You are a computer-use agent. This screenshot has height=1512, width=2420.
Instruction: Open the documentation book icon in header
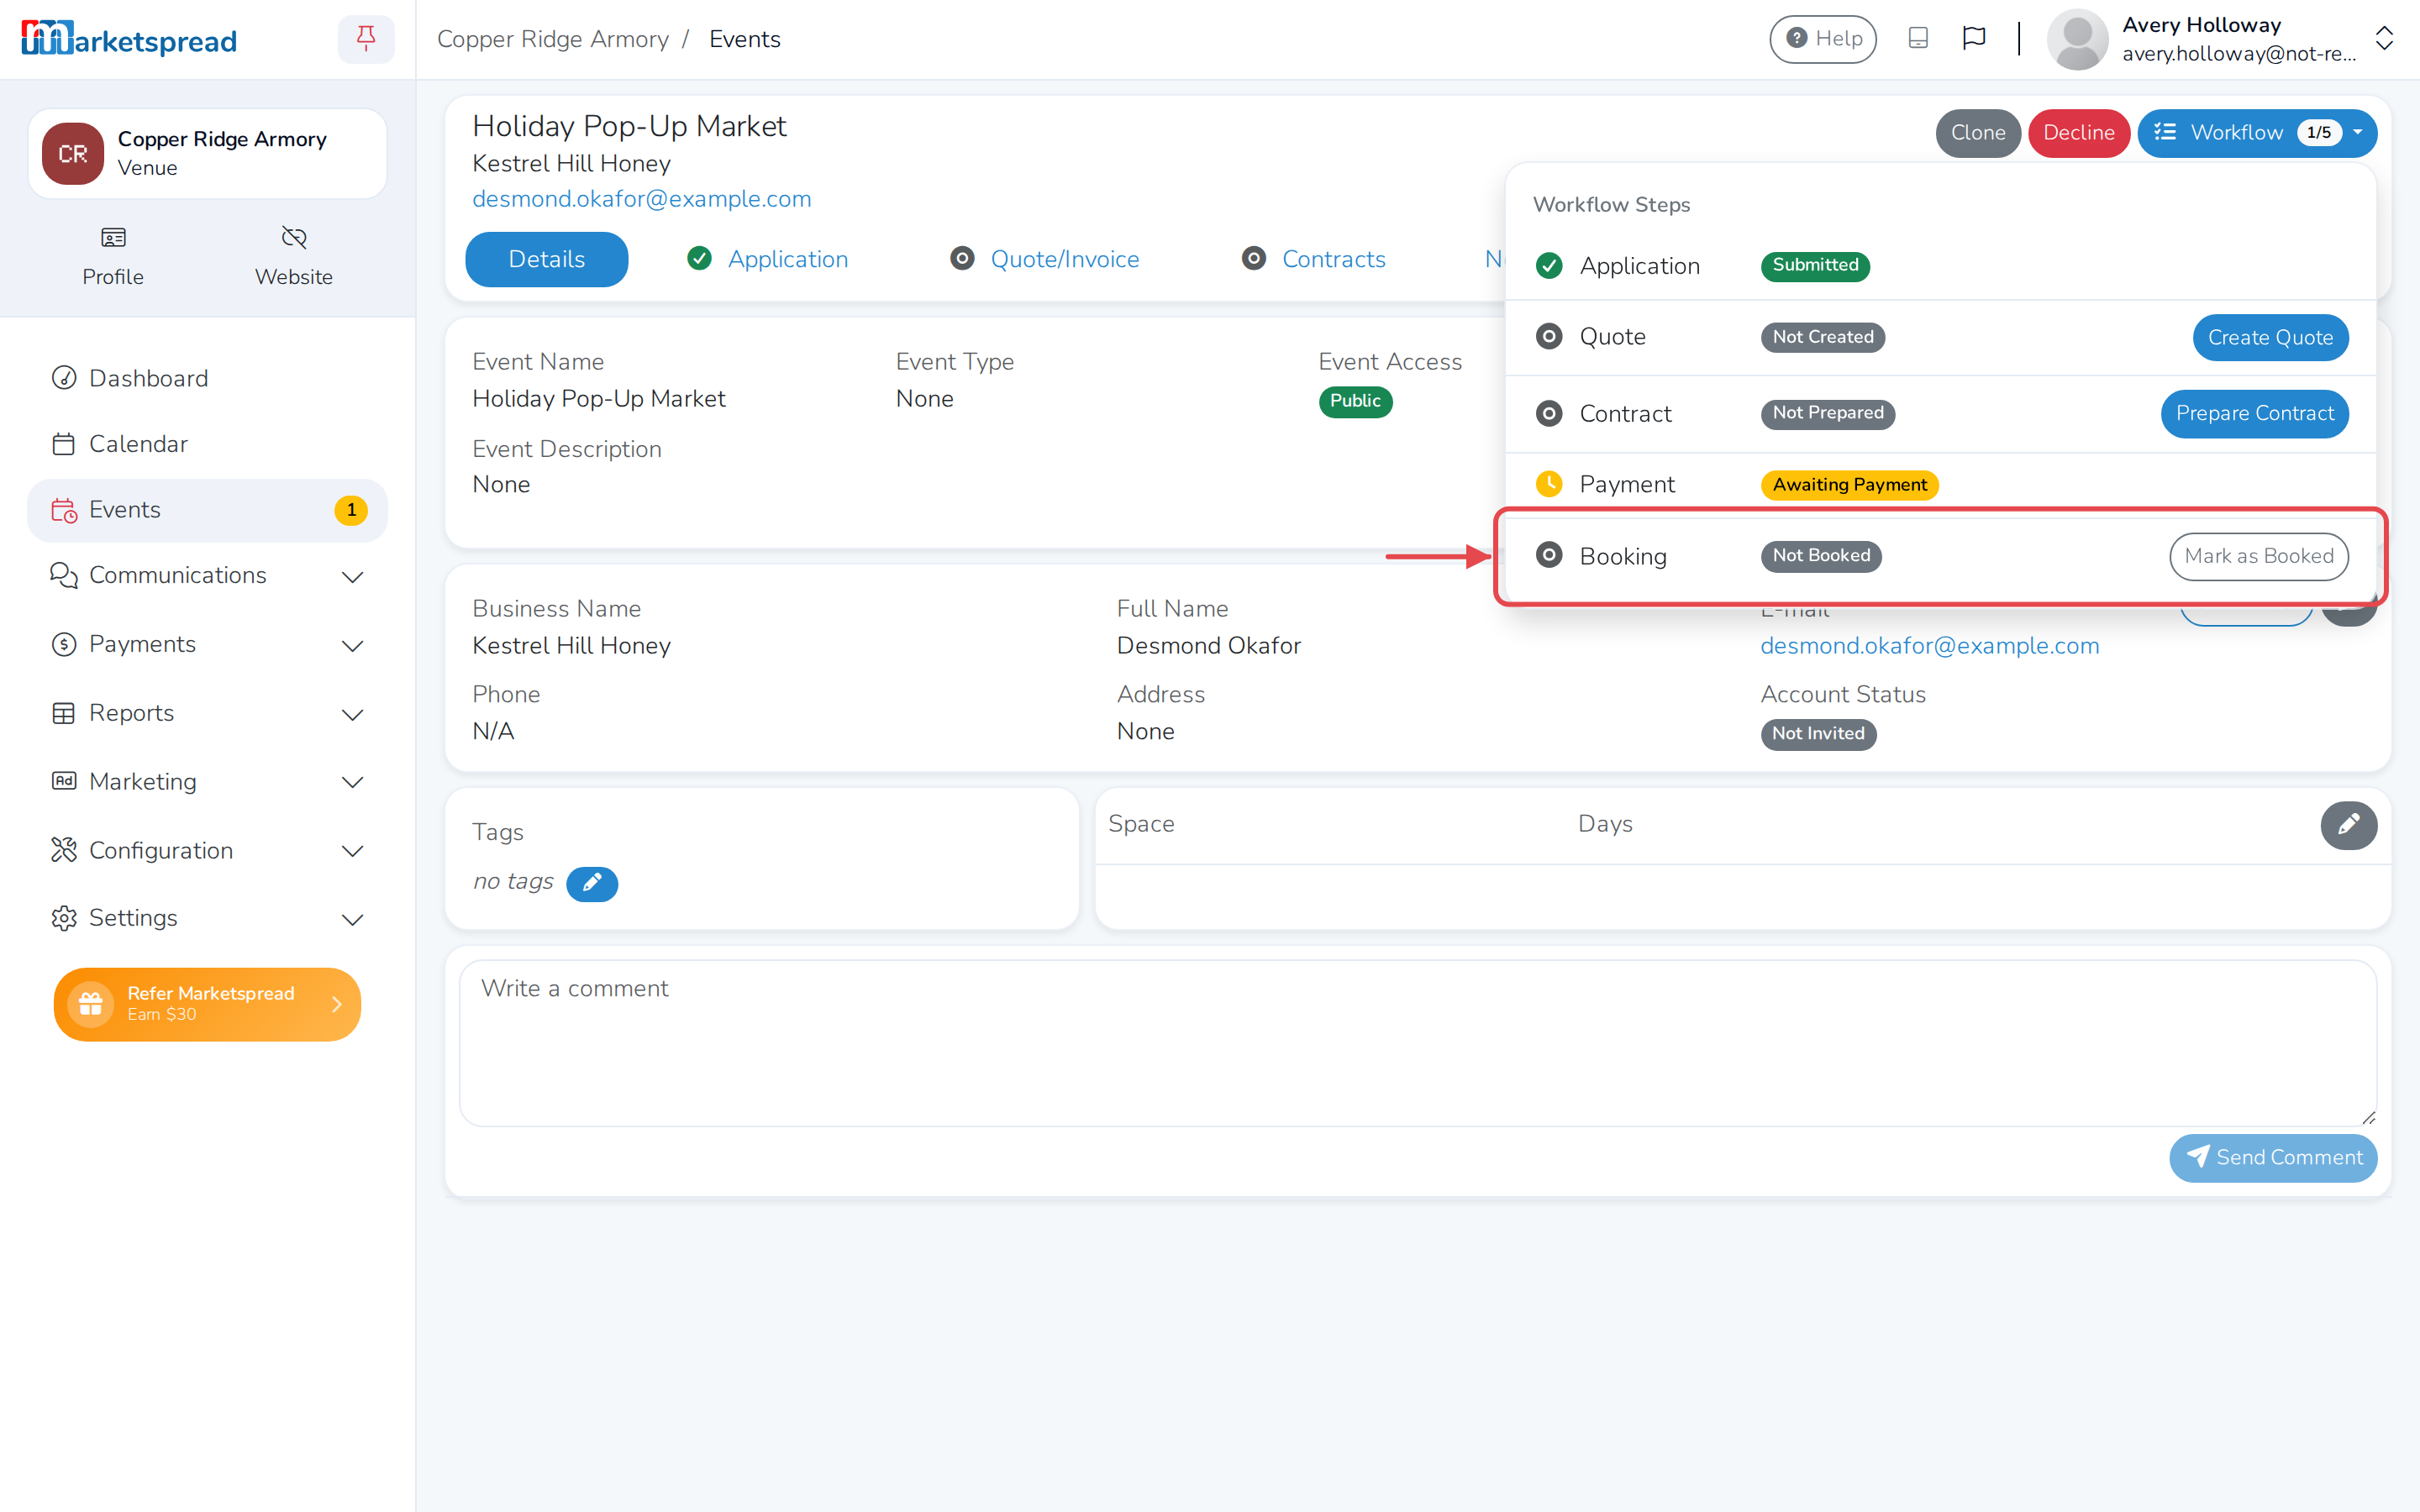[x=1917, y=39]
